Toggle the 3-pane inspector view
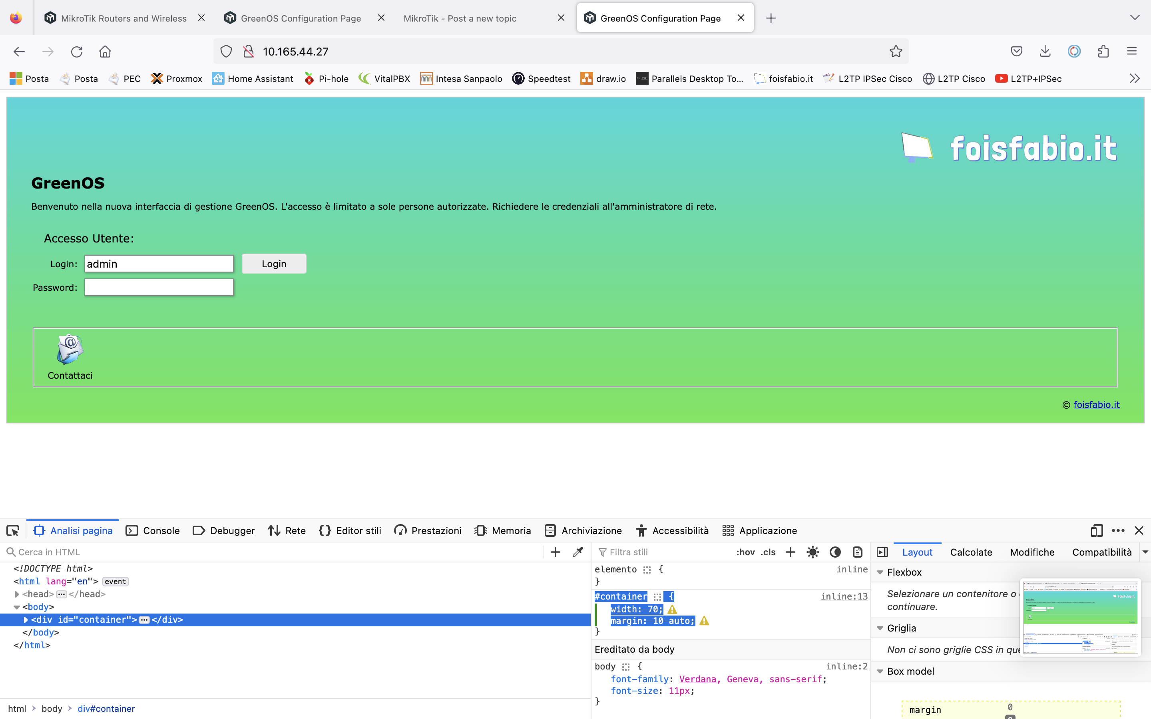 click(x=883, y=552)
